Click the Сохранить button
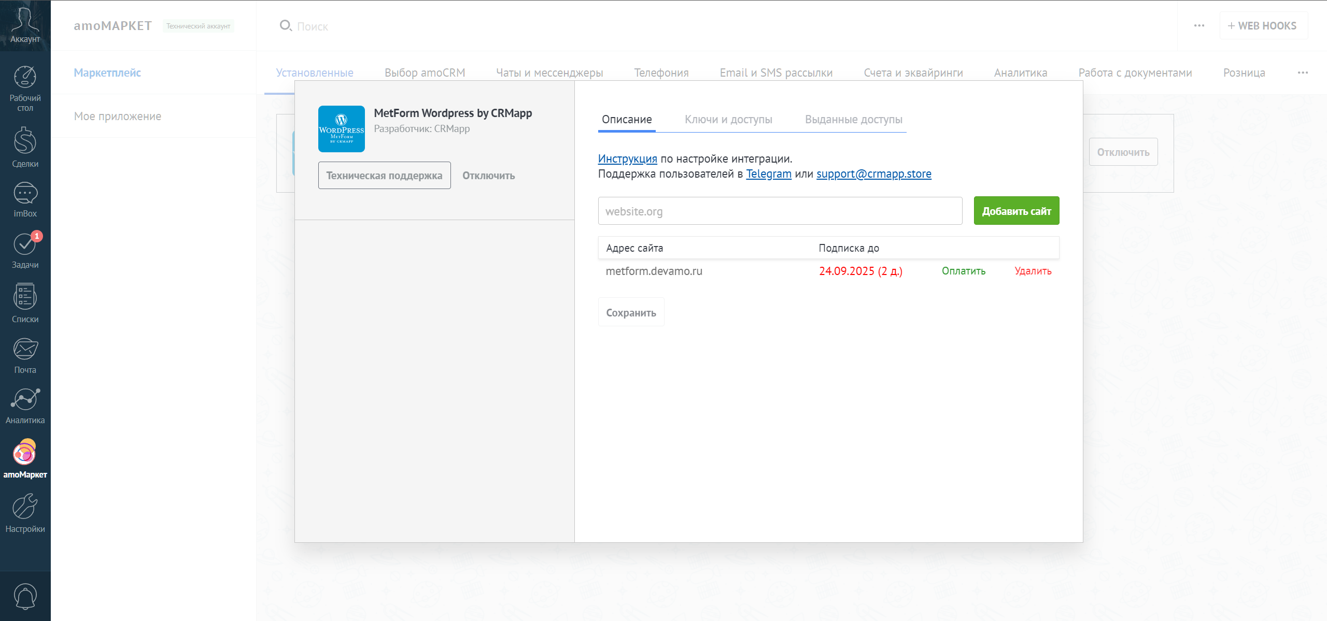Screen dimensions: 1327x621 (631, 312)
